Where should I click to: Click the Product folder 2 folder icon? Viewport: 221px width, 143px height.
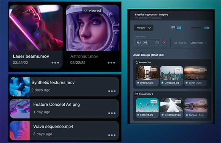(136, 94)
